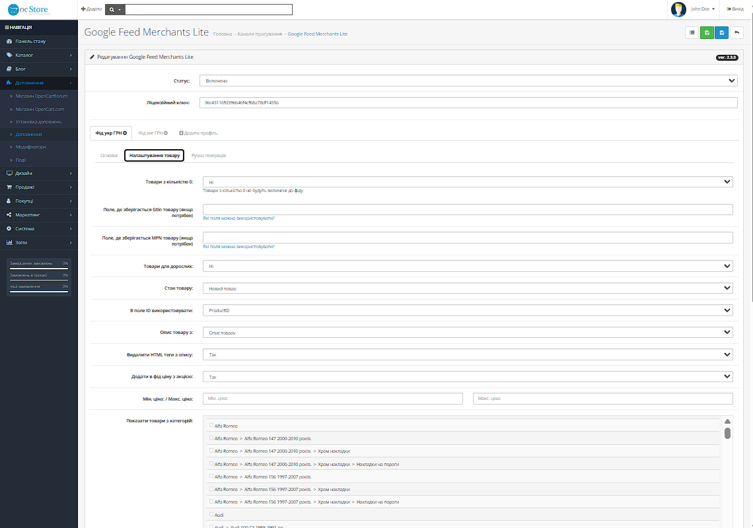Viewport: 753px width, 528px height.
Task: Click John Doe's avatar picture
Action: pos(678,9)
